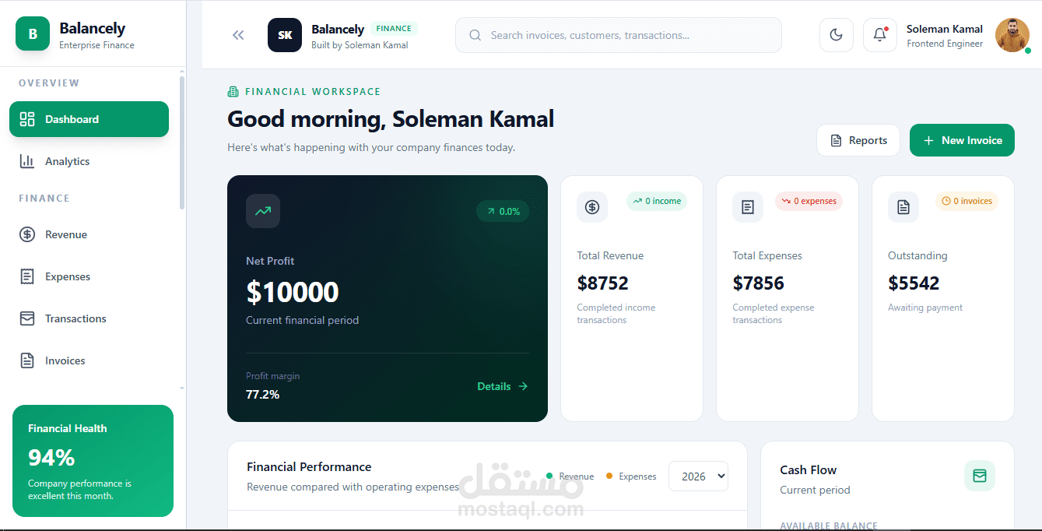The width and height of the screenshot is (1042, 531).
Task: Click the Cash Flow wallet icon
Action: click(x=980, y=476)
